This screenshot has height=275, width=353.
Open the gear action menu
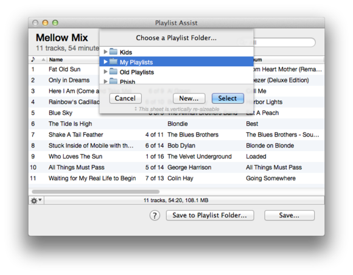[37, 200]
